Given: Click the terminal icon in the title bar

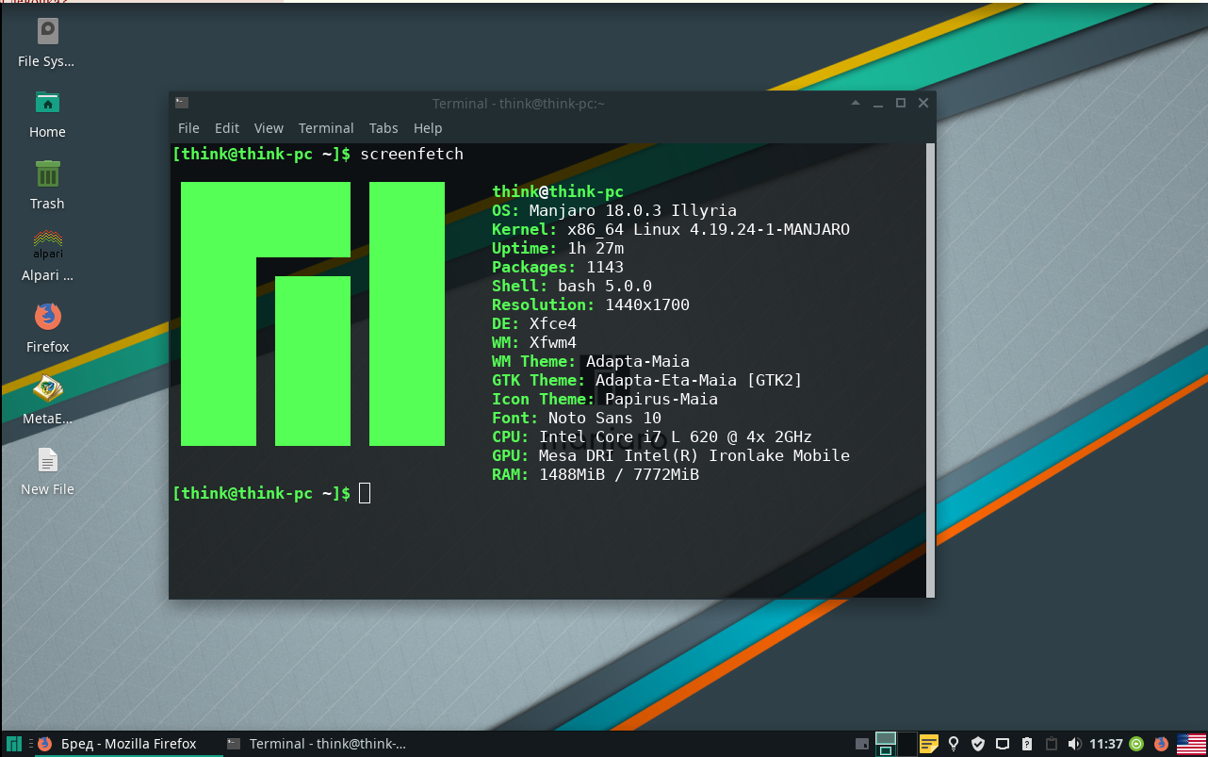Looking at the screenshot, I should [x=182, y=103].
